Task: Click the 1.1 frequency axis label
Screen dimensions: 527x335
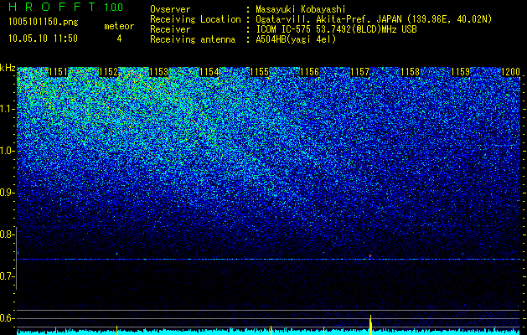Action: tap(7, 109)
